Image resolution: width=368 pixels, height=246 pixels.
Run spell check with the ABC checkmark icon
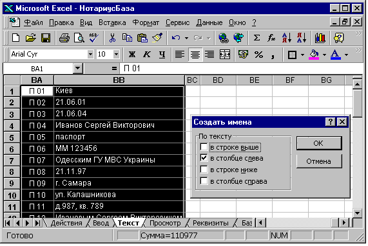coord(94,38)
